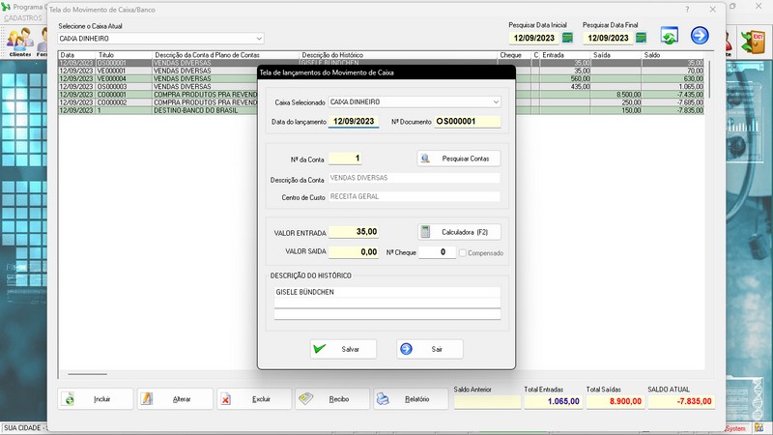This screenshot has height=435, width=773.
Task: Click the history line GISELE BÜNDCHEN
Action: 387,292
